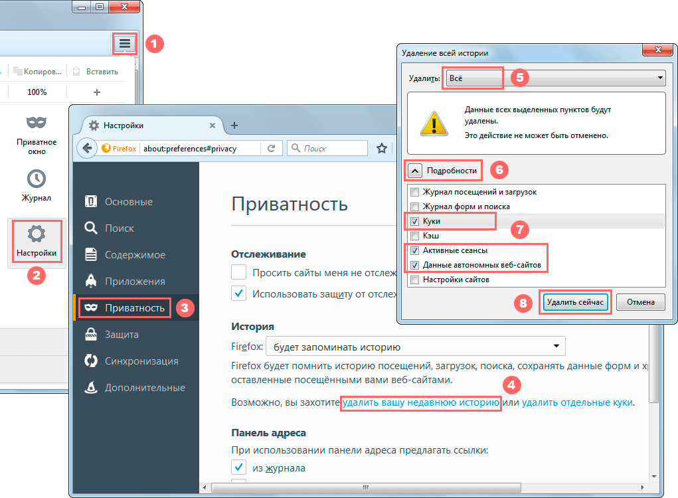Click удалить вашу недавнюю историю link
The image size is (678, 498).
tap(421, 402)
